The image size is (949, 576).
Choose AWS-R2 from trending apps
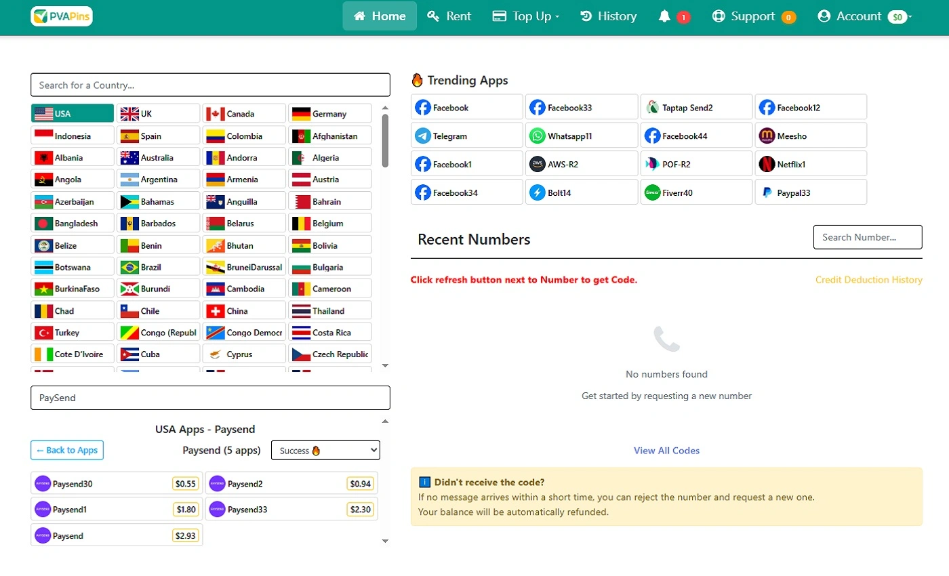point(582,164)
